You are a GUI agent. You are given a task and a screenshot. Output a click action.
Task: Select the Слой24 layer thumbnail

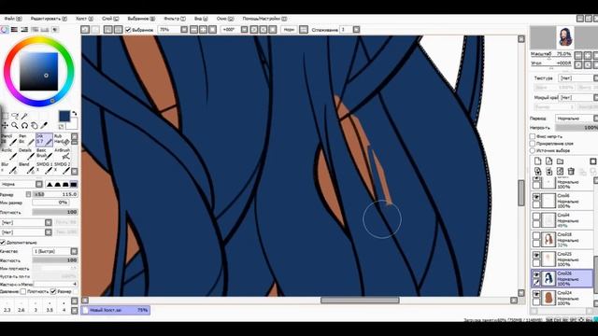548,298
